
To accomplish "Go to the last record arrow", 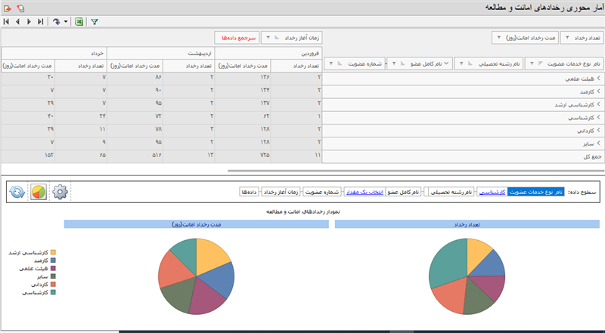I will click(x=40, y=22).
